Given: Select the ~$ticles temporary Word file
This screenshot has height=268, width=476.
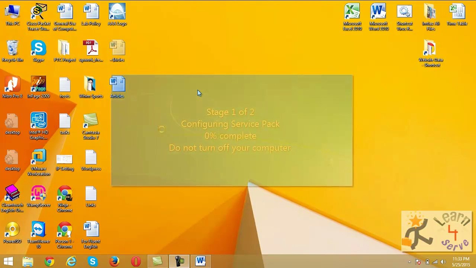Looking at the screenshot, I should pos(117,51).
